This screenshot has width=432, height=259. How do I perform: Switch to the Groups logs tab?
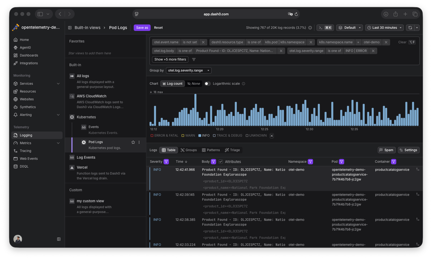tap(188, 150)
